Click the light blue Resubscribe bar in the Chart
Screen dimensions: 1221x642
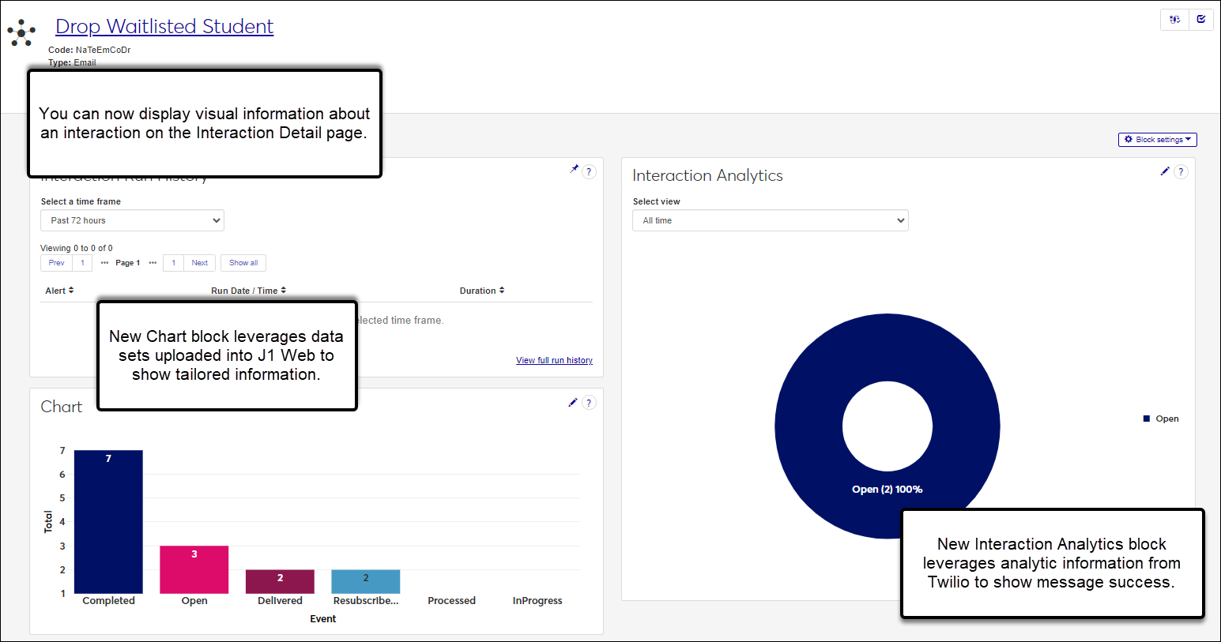pyautogui.click(x=366, y=582)
